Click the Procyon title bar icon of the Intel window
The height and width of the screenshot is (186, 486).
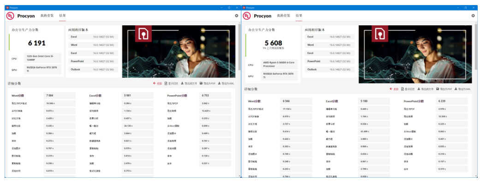[x=7, y=7]
